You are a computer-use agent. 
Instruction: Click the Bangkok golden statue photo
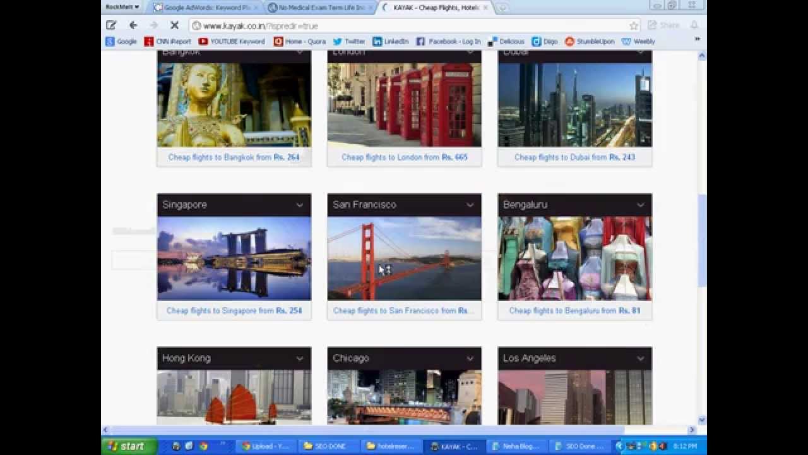pyautogui.click(x=234, y=105)
